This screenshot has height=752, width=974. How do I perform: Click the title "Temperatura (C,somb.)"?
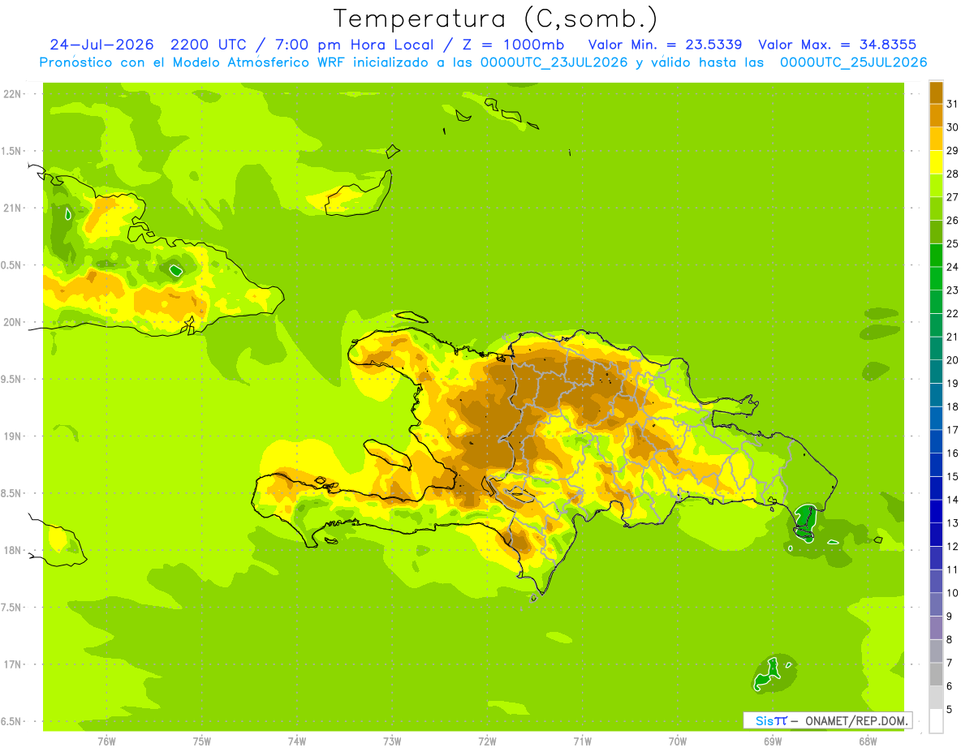coord(495,19)
